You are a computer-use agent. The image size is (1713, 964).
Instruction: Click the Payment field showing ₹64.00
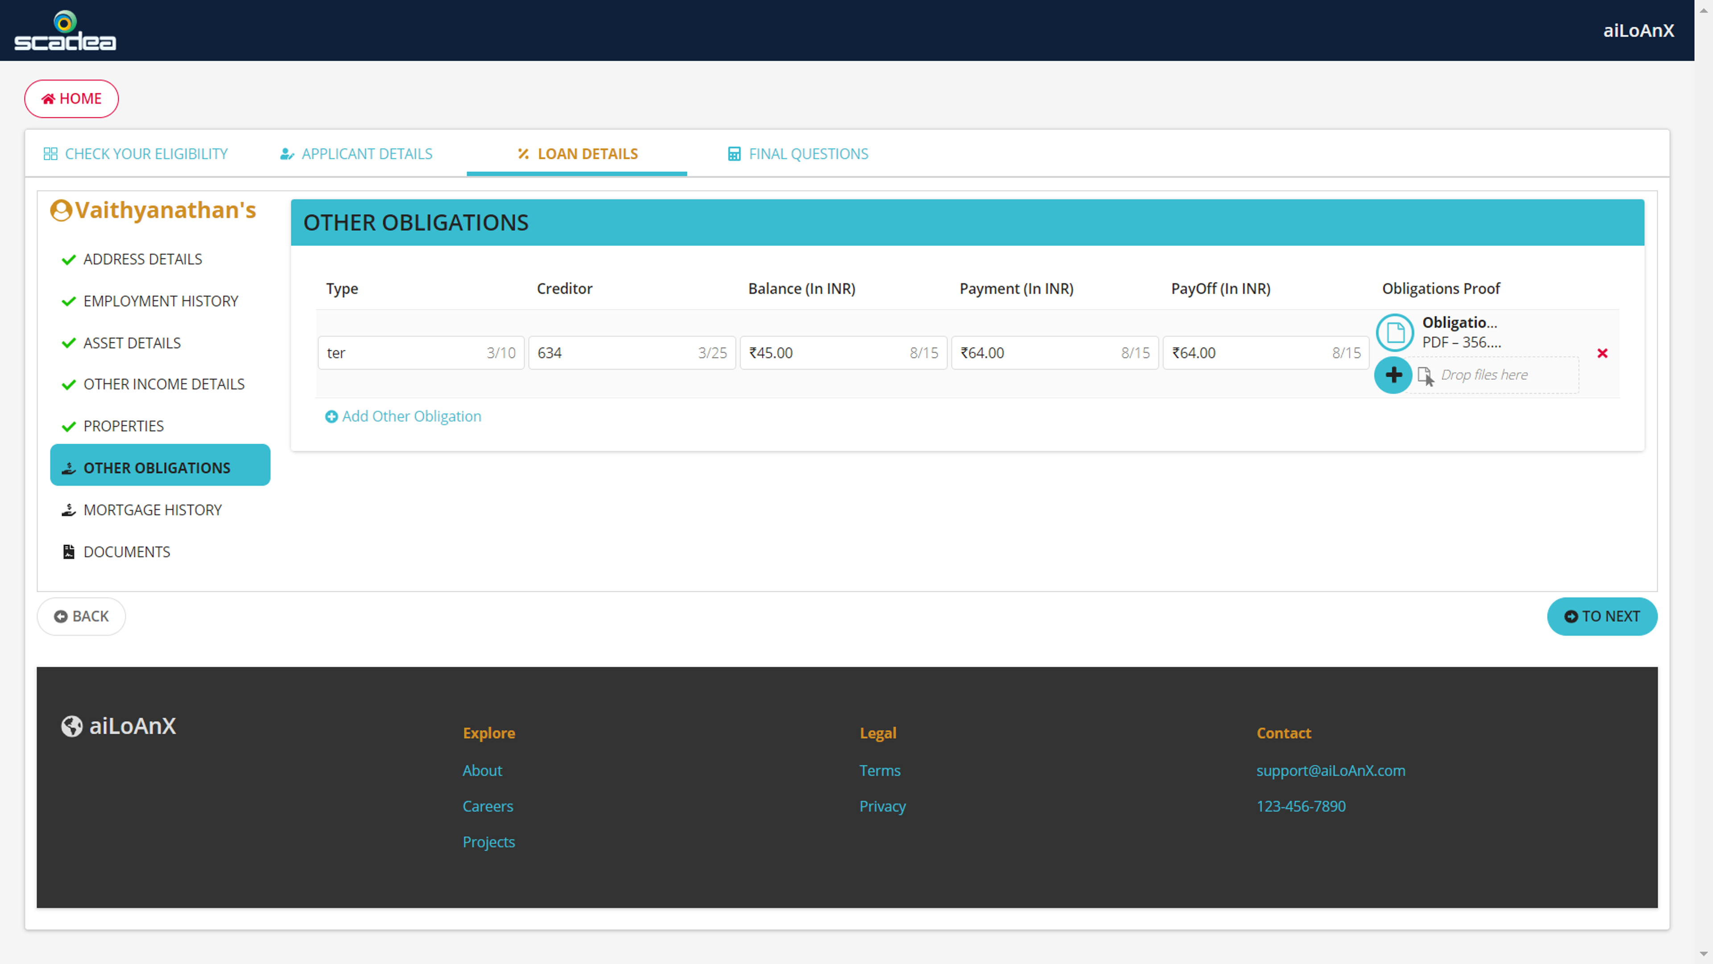pyautogui.click(x=1055, y=353)
